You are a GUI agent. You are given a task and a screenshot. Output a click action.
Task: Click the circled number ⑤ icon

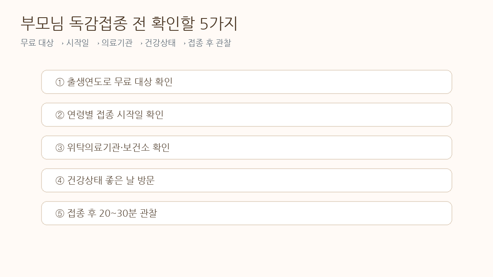[60, 213]
